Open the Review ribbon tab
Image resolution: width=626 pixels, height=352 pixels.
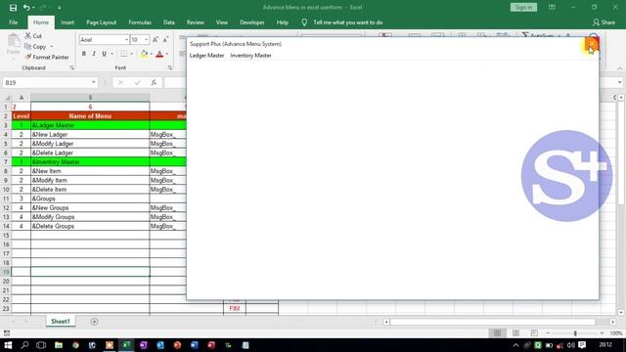[196, 22]
